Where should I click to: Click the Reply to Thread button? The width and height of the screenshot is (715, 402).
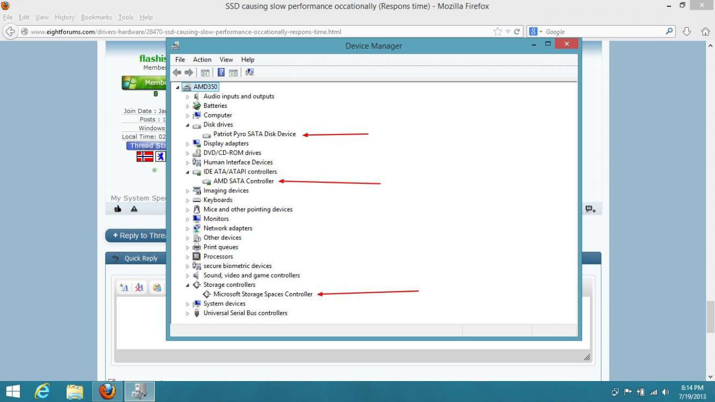(x=137, y=235)
